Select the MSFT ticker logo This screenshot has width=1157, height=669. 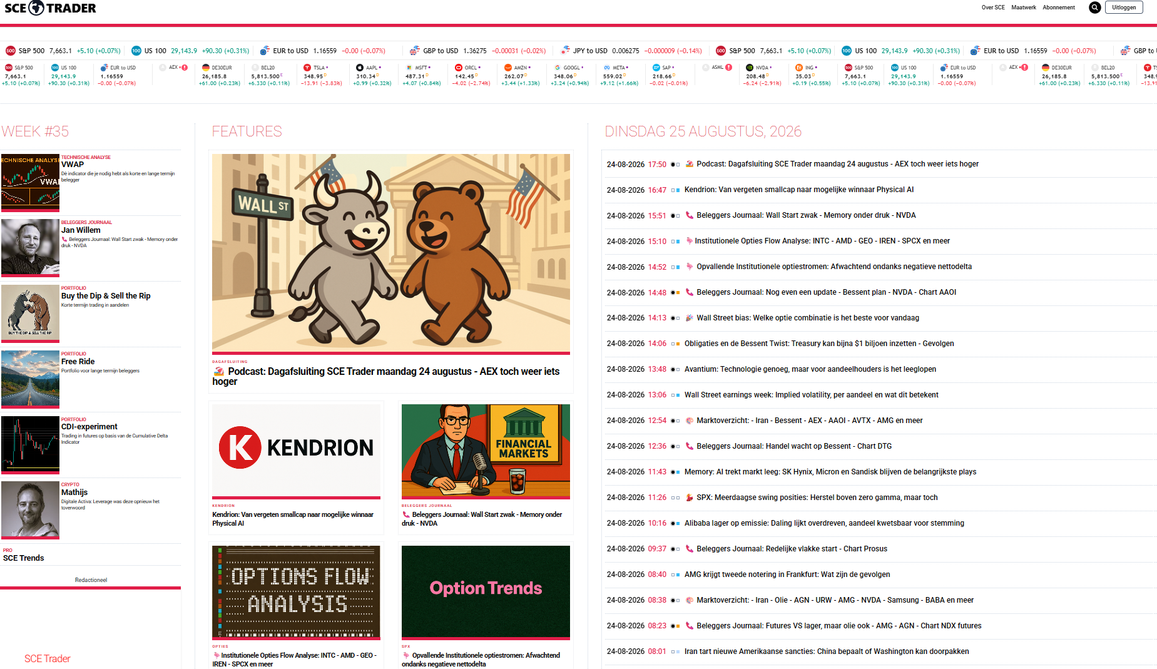point(409,68)
